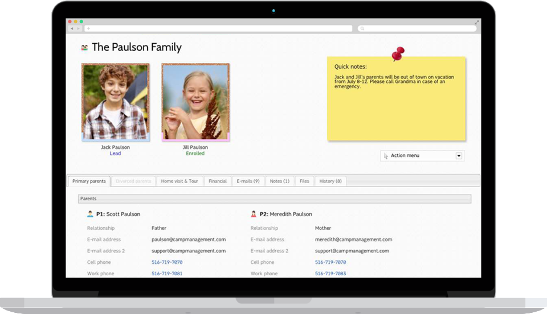
Task: Click Meredith Paulson's female parent icon
Action: pyautogui.click(x=254, y=214)
